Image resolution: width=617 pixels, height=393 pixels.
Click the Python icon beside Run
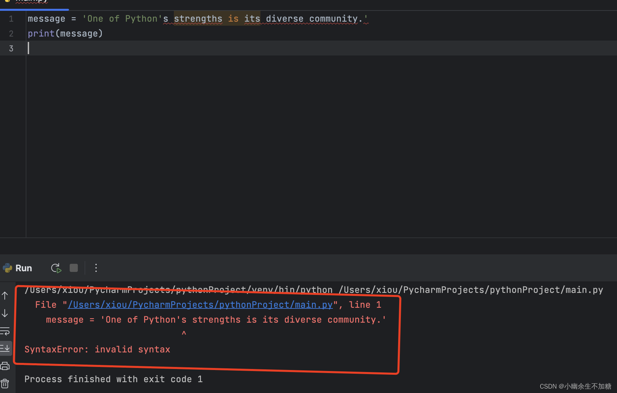click(7, 268)
